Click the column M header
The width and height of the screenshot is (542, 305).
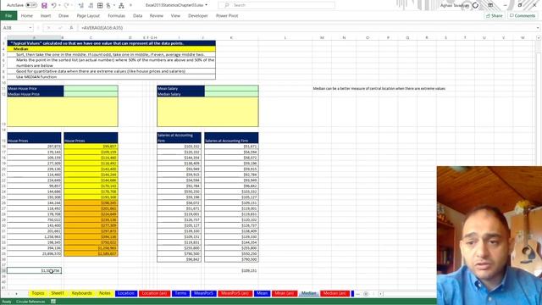(x=322, y=37)
